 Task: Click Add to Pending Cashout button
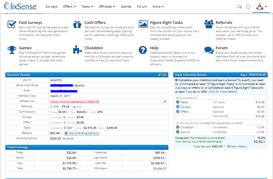pyautogui.click(x=81, y=133)
